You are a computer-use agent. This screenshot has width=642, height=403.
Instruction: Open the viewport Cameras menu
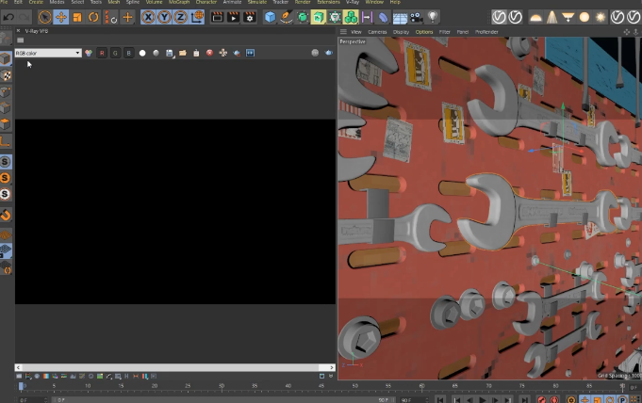click(377, 31)
